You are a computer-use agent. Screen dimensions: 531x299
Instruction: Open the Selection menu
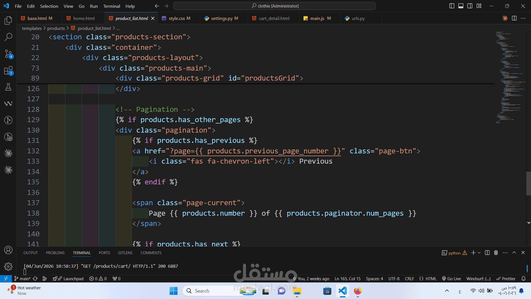(x=49, y=6)
